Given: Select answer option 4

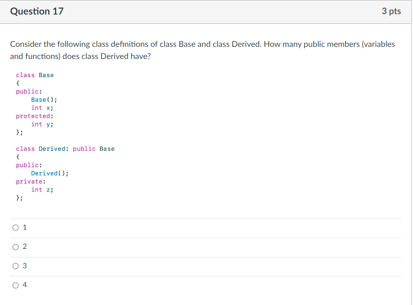Looking at the screenshot, I should tap(15, 285).
